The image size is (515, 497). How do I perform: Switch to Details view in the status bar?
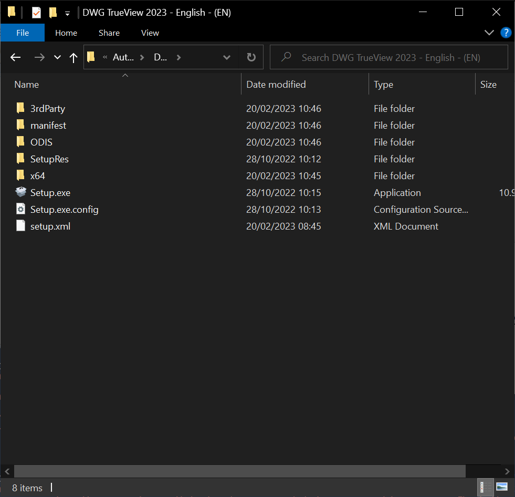point(485,487)
